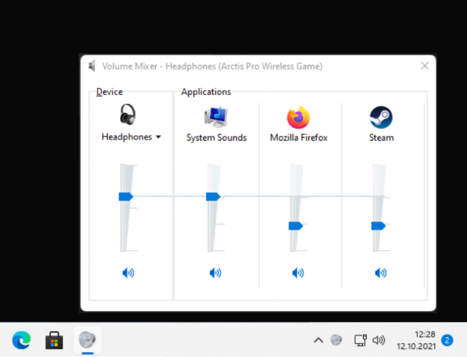Click the Volume Mixer window title text
The image size is (467, 357).
[x=212, y=66]
